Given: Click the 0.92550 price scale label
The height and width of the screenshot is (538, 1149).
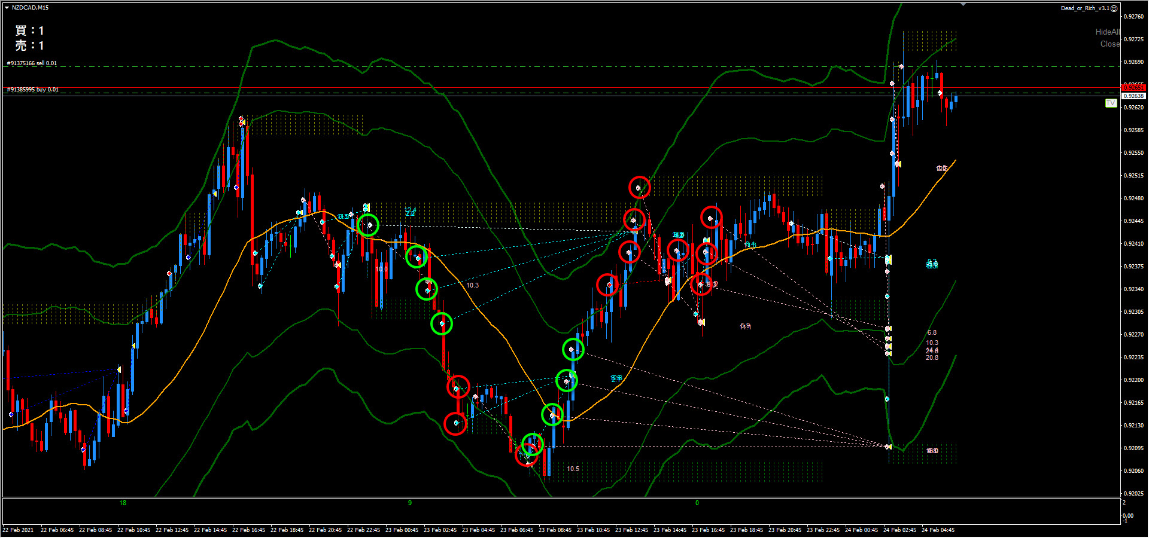Looking at the screenshot, I should tap(1134, 153).
